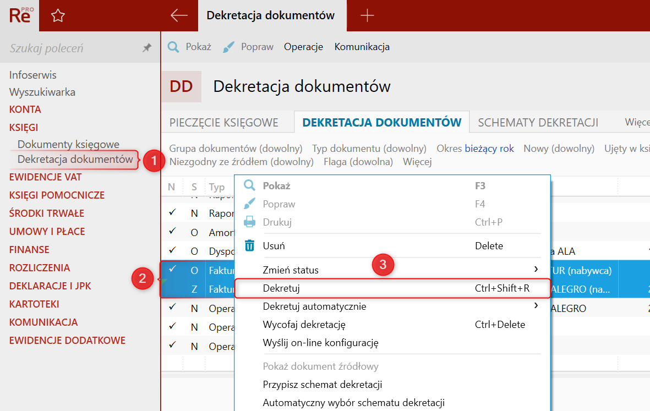This screenshot has width=650, height=411.
Task: Toggle checkmark in the selected Faktur O row
Action: (x=172, y=269)
